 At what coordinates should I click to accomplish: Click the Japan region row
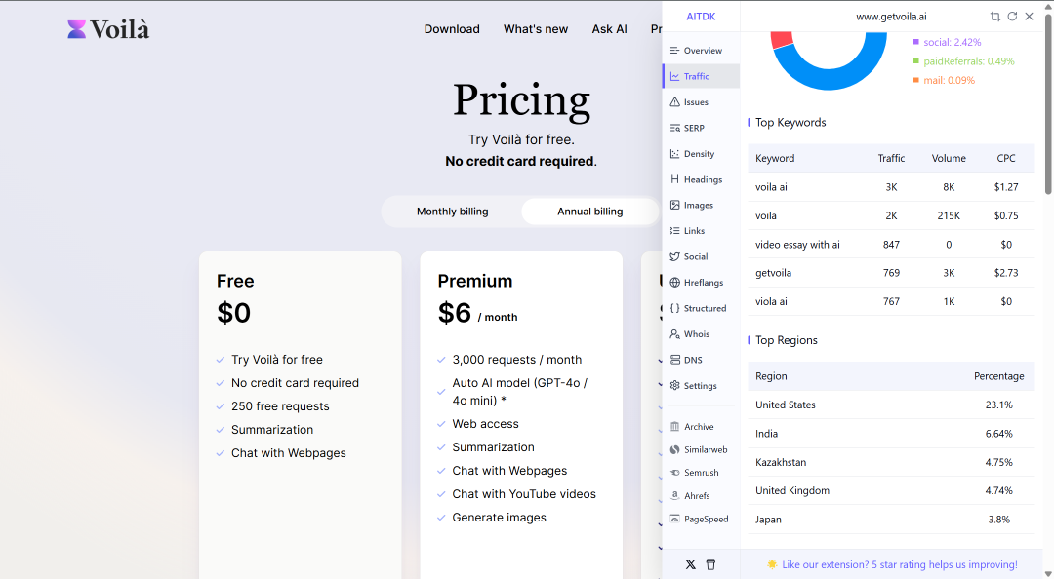pos(891,520)
